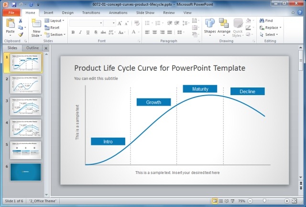Image resolution: width=306 pixels, height=207 pixels.
Task: Toggle Underline formatting
Action: [88, 32]
